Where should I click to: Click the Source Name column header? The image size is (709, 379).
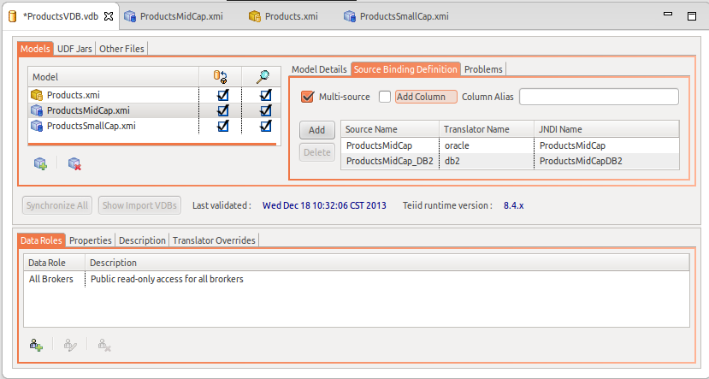click(390, 129)
